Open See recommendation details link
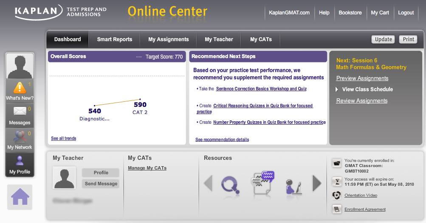Image resolution: width=426 pixels, height=223 pixels. [x=222, y=139]
